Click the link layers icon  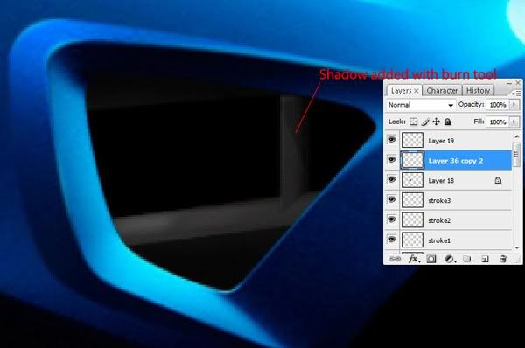click(x=395, y=259)
